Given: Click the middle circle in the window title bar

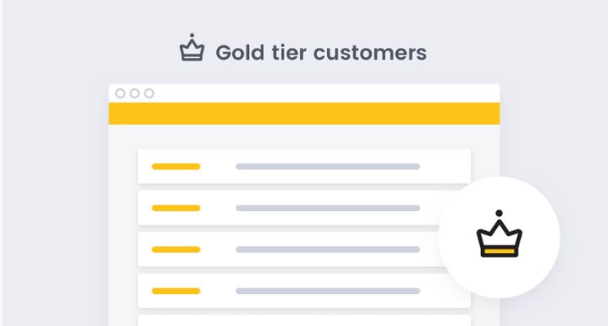Looking at the screenshot, I should tap(135, 93).
